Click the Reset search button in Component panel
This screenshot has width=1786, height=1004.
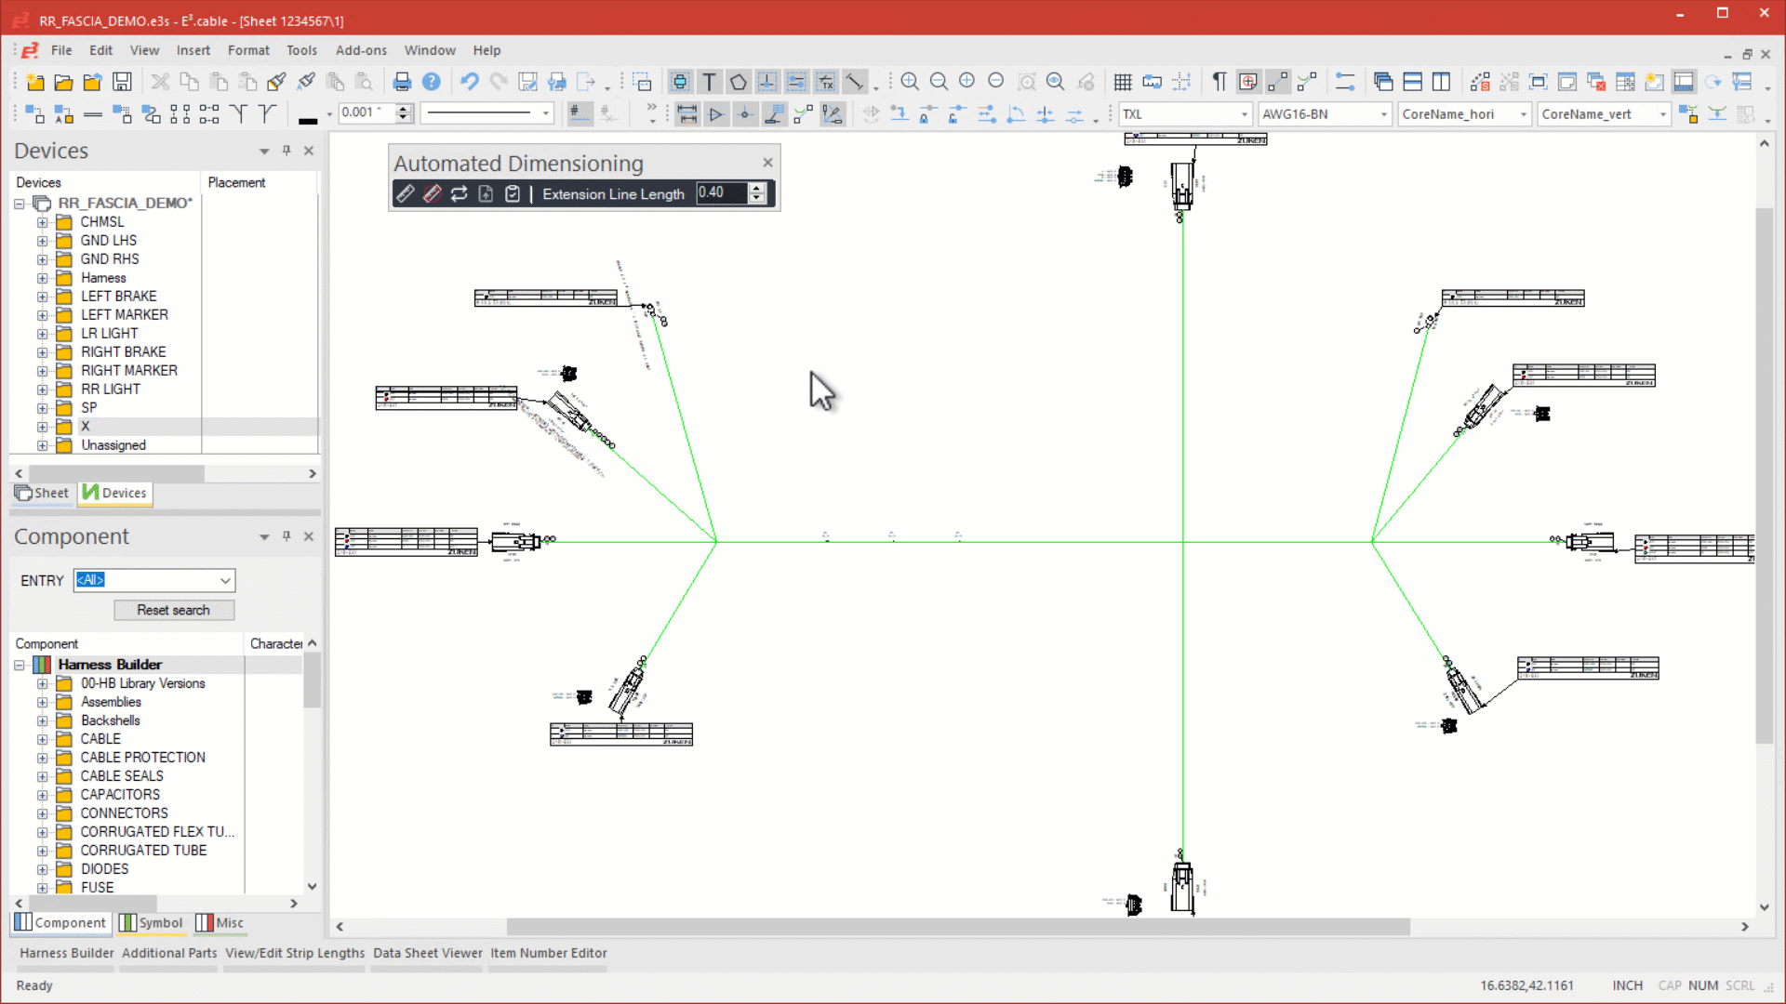tap(172, 611)
